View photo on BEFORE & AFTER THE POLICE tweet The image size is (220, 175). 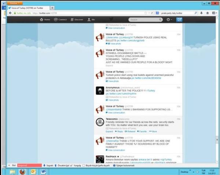point(114,100)
